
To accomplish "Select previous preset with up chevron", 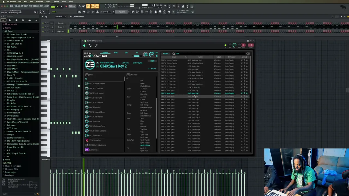I will pos(97,63).
